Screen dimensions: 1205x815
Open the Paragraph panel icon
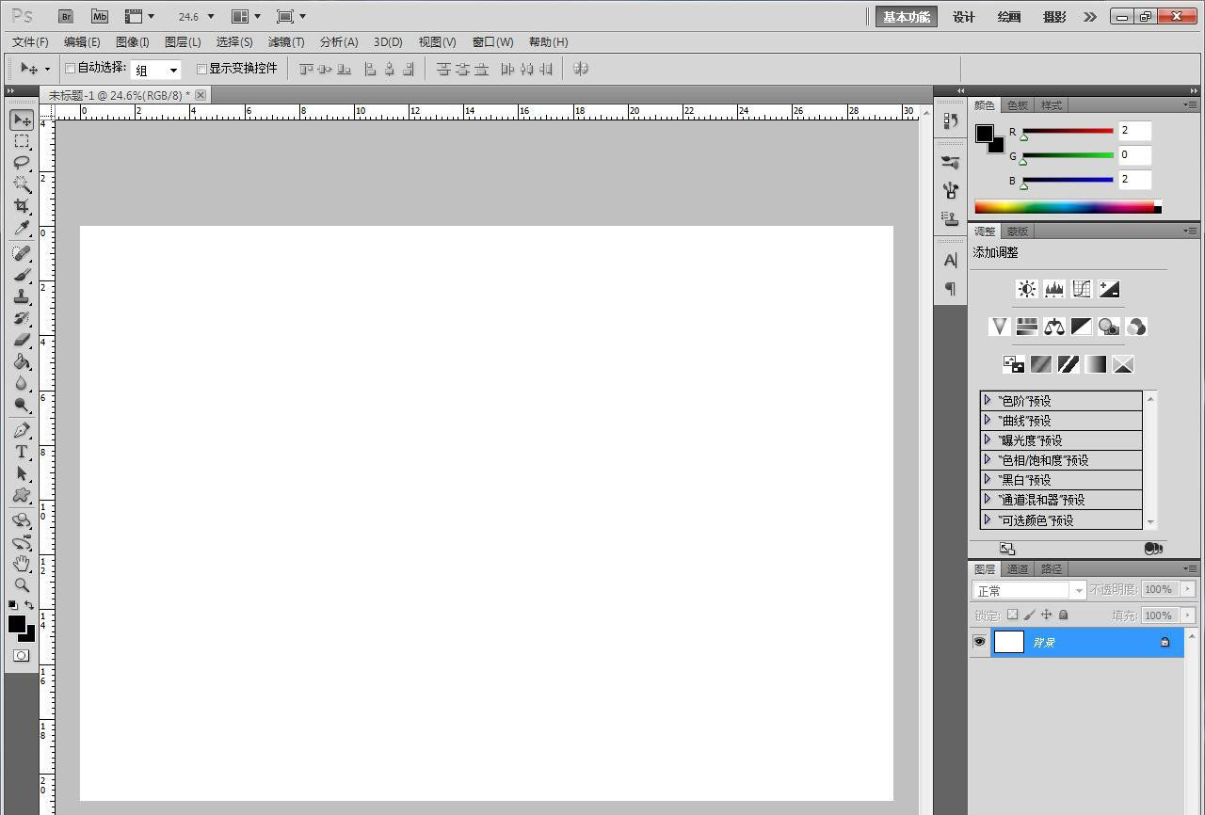(950, 289)
